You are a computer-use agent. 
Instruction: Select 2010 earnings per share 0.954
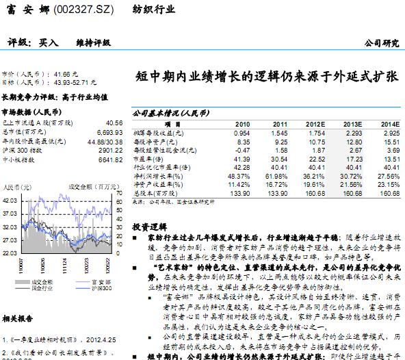(x=241, y=133)
